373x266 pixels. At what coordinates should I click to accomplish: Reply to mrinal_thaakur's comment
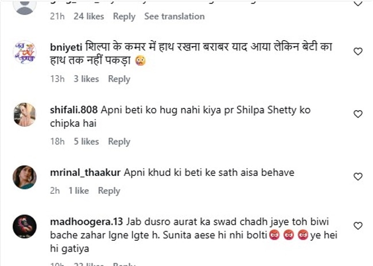coord(109,191)
